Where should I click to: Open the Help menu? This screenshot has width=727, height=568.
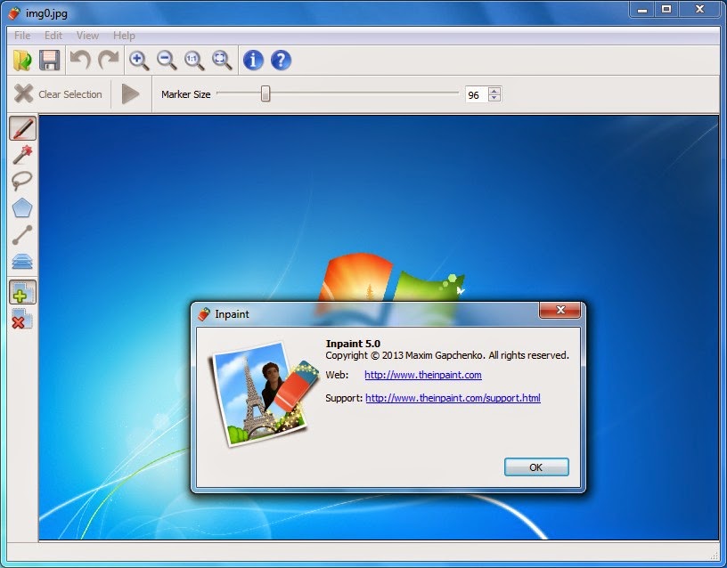(124, 36)
